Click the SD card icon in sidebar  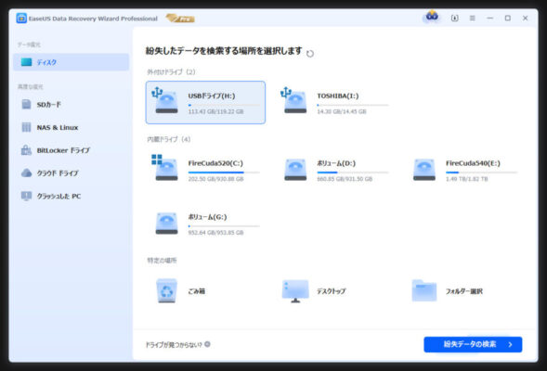tap(27, 104)
